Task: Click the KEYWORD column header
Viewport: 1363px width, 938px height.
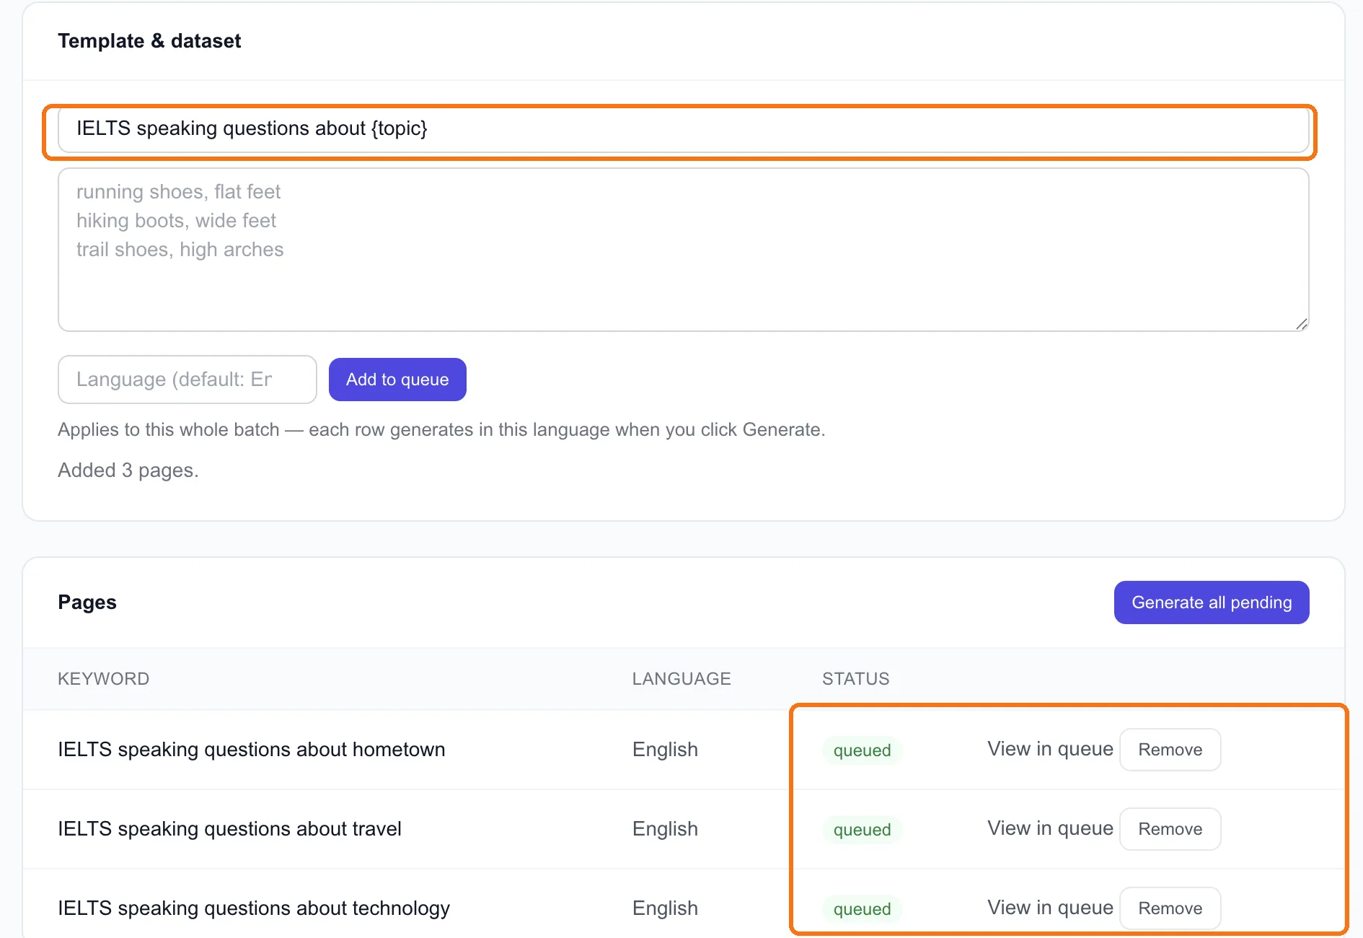Action: pyautogui.click(x=104, y=679)
